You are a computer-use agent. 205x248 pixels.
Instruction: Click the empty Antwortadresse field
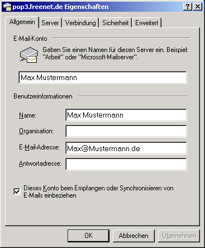[126, 164]
